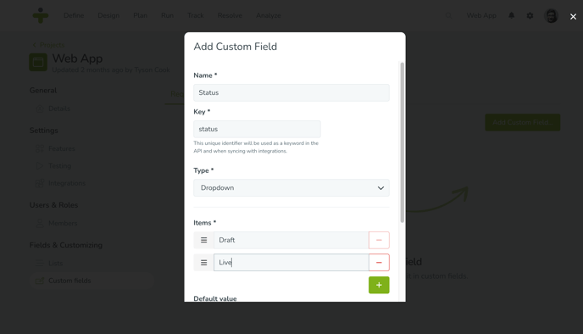Open the user avatar menu
This screenshot has height=334, width=583.
(x=551, y=15)
